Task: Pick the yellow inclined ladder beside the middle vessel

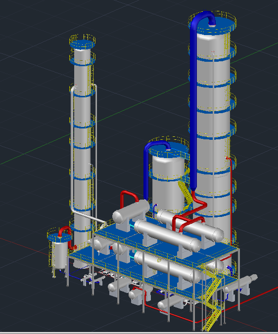Action: click(x=185, y=192)
